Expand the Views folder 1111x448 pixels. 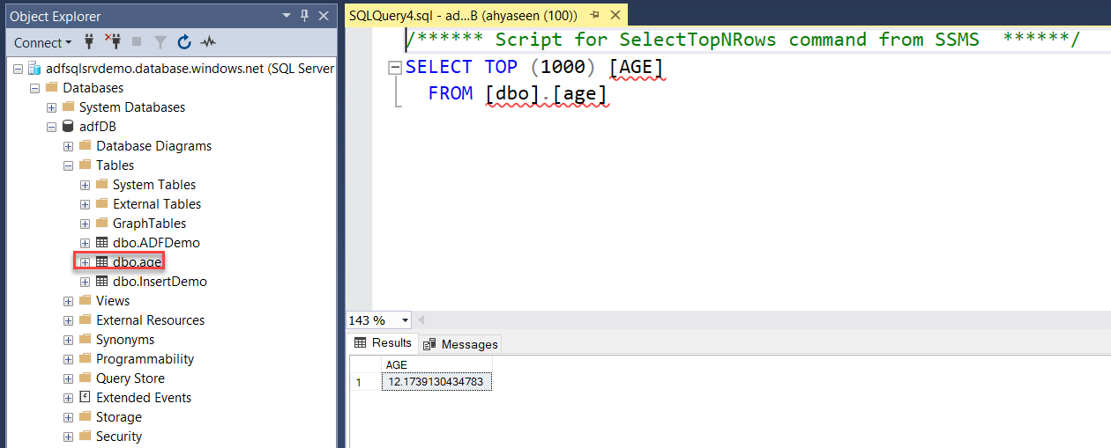click(x=68, y=301)
